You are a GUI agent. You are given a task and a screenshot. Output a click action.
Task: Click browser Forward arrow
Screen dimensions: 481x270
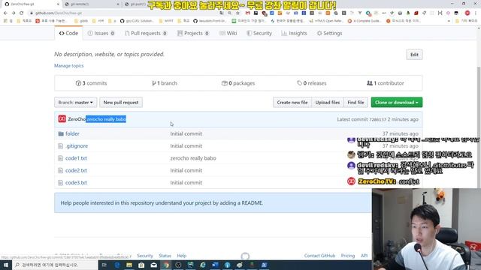pos(14,13)
